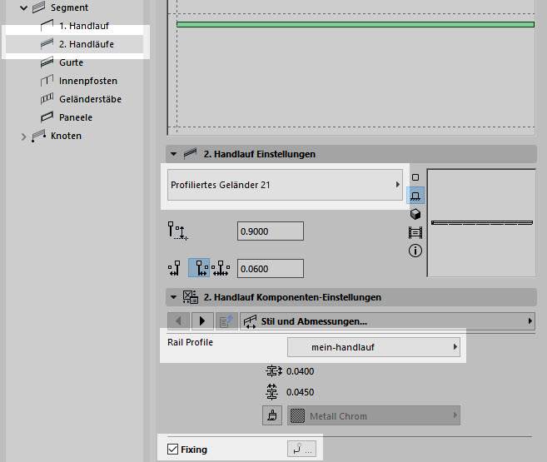Expand the Knoten tree node
The image size is (547, 462).
23,137
